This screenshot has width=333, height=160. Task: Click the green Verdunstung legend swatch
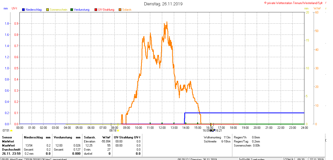pos(72,10)
